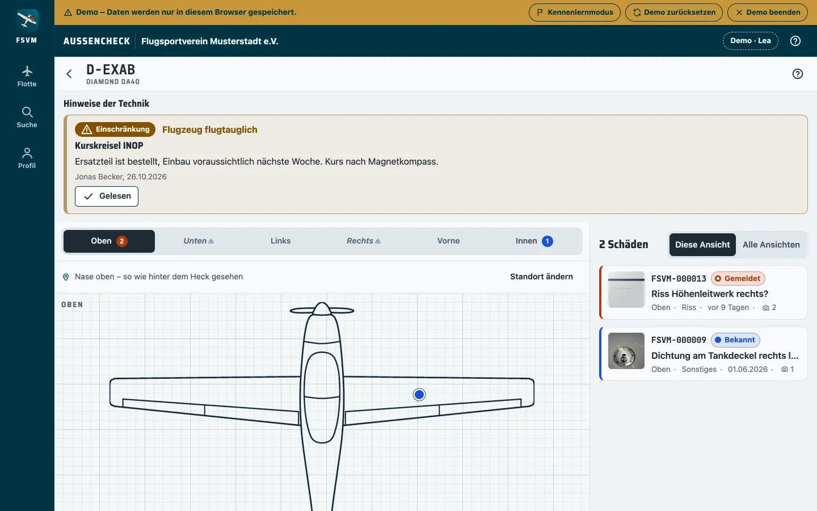Select Alle Ansichten filter
This screenshot has width=817, height=511.
pyautogui.click(x=771, y=245)
